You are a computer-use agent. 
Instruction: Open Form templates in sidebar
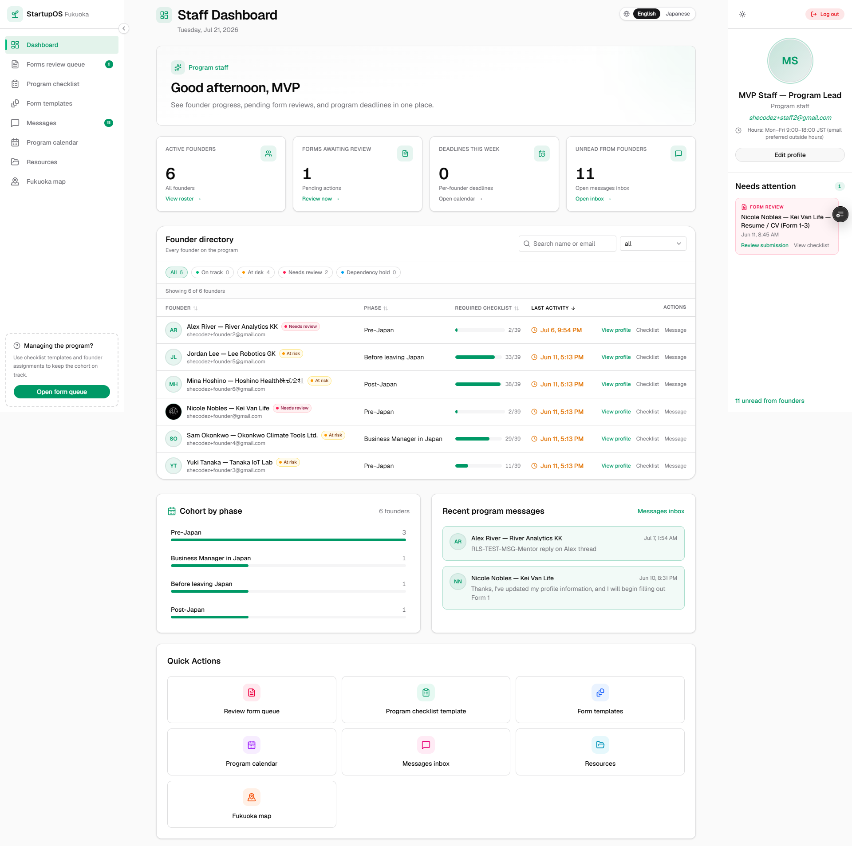point(62,103)
